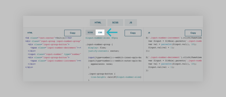Viewport: 226px width, 97px height.
Task: Click the input-number-decrement span line
Action: [56, 48]
